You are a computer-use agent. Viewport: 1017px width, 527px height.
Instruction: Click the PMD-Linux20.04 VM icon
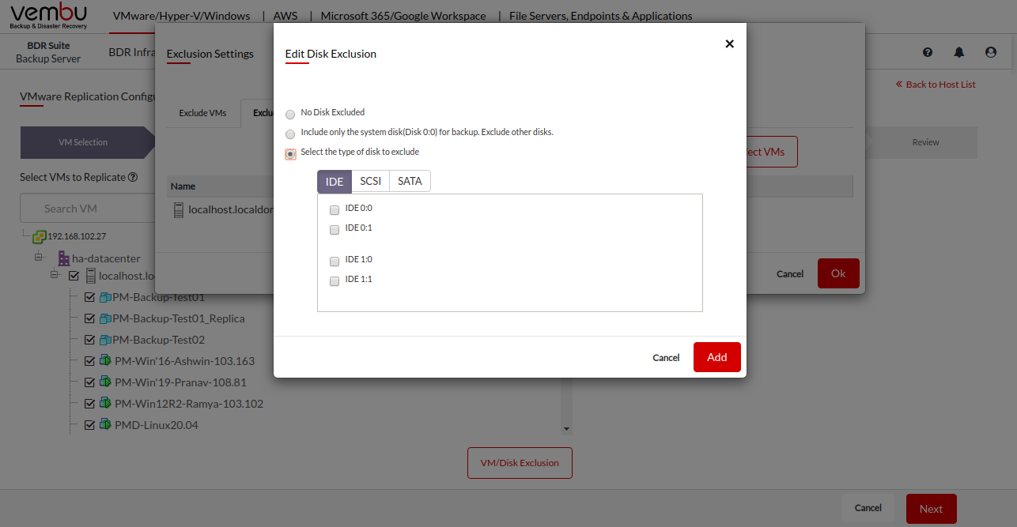coord(104,425)
